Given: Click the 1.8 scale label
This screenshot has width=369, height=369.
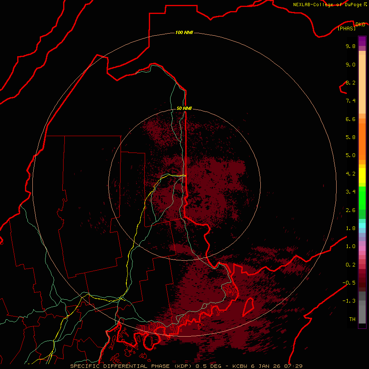Looking at the screenshot, I should pos(351,228).
